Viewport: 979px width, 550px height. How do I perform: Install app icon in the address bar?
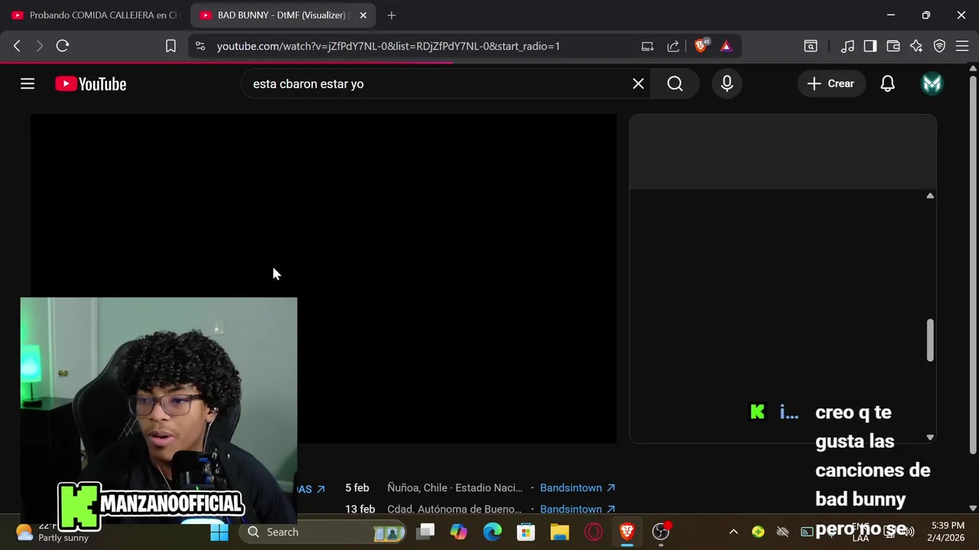coord(647,46)
